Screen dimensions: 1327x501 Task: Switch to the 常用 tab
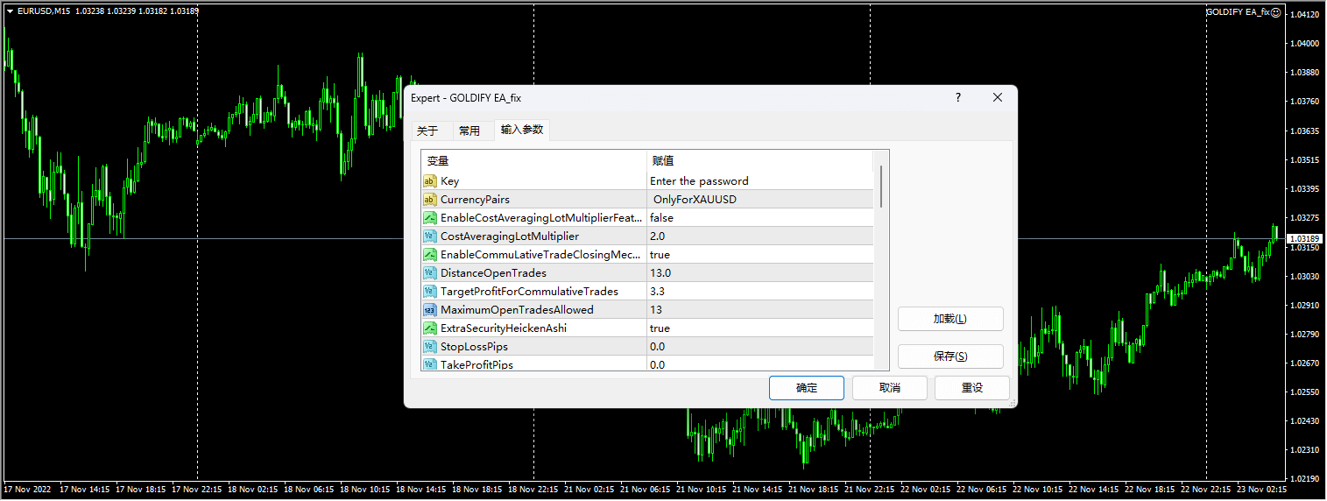(469, 131)
